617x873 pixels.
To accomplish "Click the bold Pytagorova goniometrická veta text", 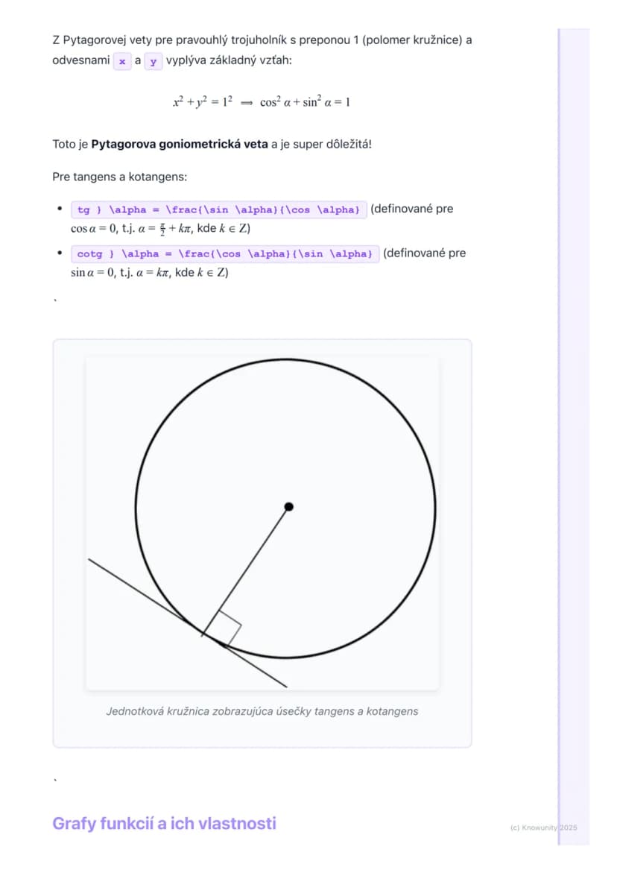I will tap(179, 144).
